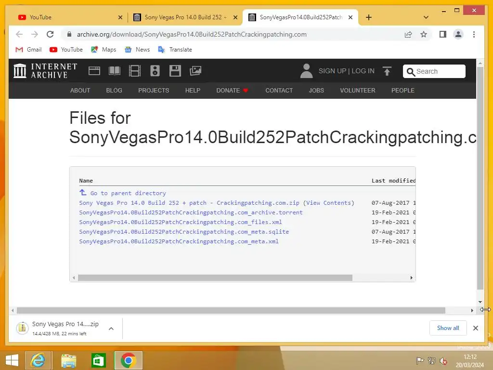Viewport: 493px width, 370px height.
Task: Open the Audio speaker icon
Action: (x=155, y=71)
